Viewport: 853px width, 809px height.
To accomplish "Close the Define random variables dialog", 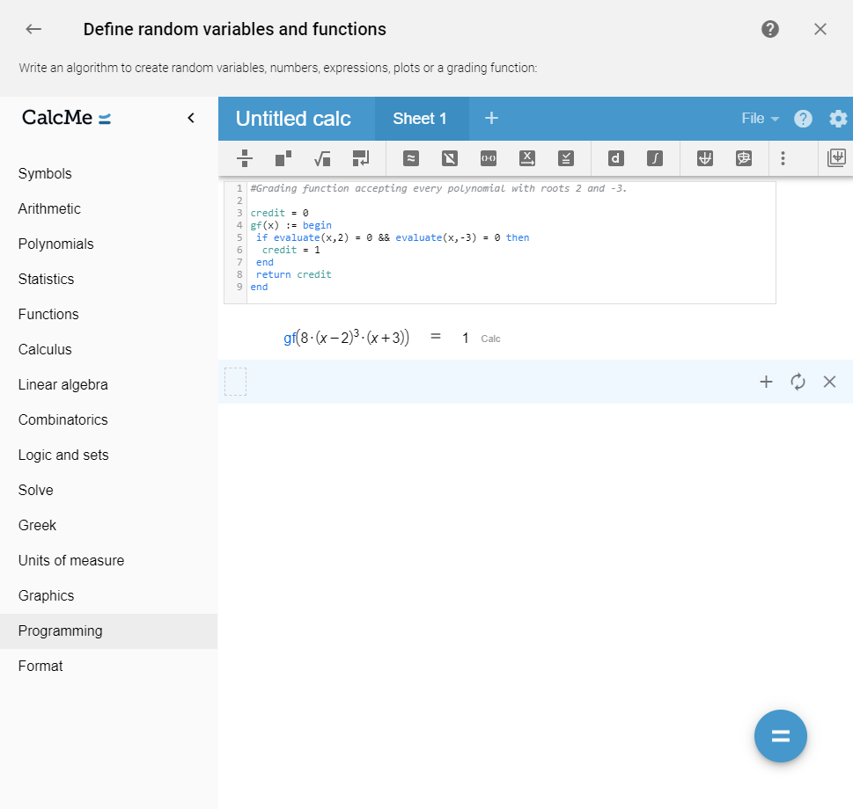I will [820, 29].
